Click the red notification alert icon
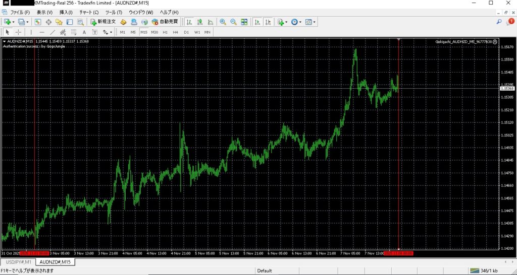 [x=511, y=22]
